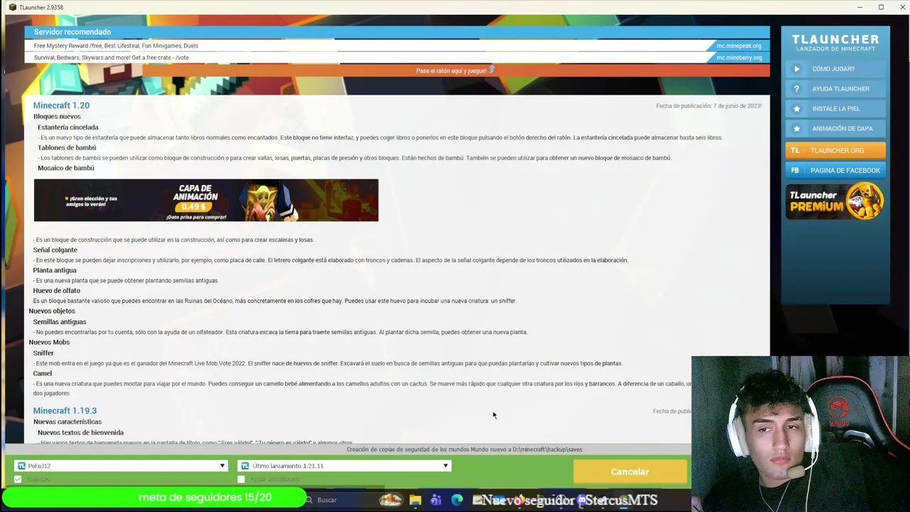Click the TLauncher title bar icon
Viewport: 910px width, 512px height.
[12, 7]
